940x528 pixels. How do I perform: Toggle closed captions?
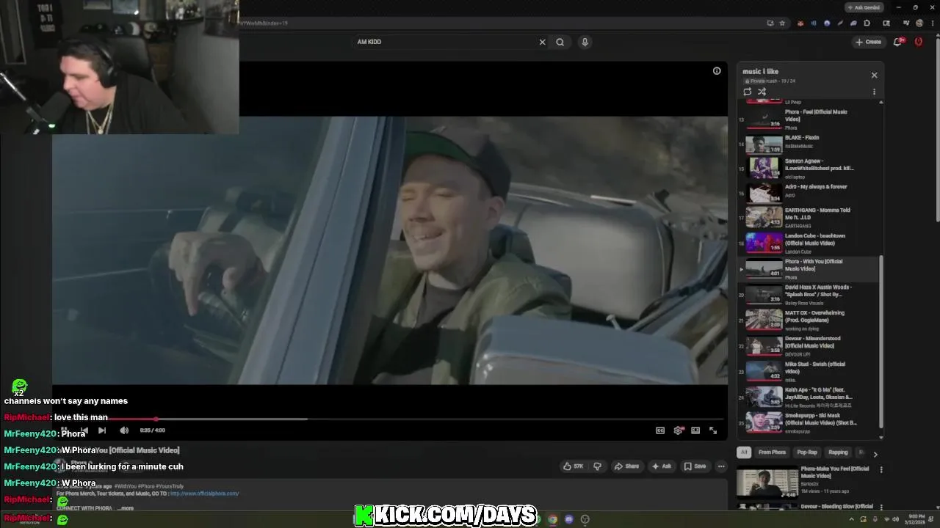coord(660,430)
